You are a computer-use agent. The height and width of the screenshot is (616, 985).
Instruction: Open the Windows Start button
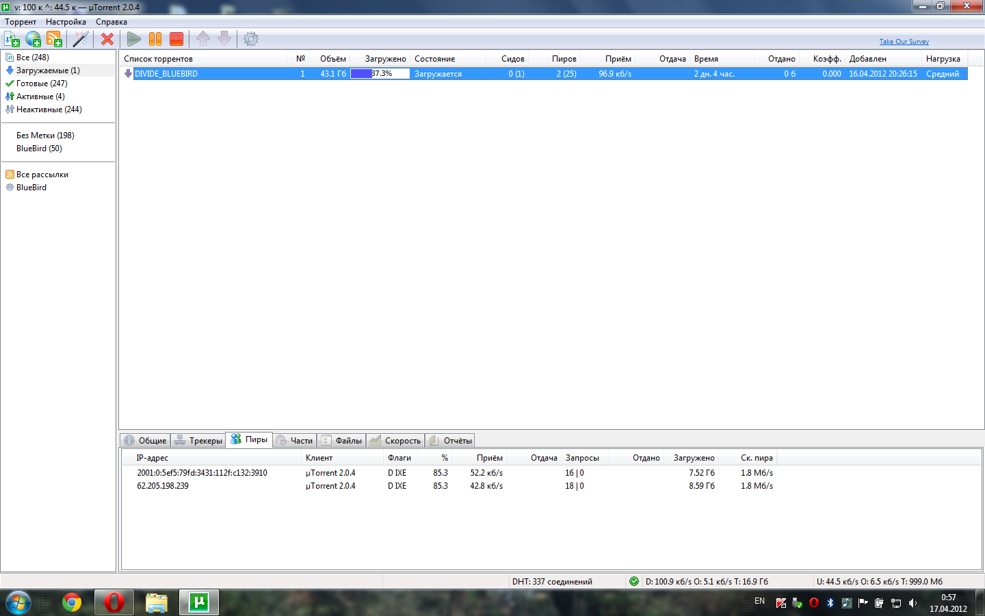click(x=18, y=602)
